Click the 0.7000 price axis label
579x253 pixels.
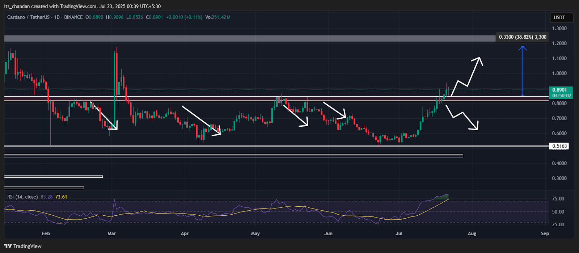tap(559, 118)
